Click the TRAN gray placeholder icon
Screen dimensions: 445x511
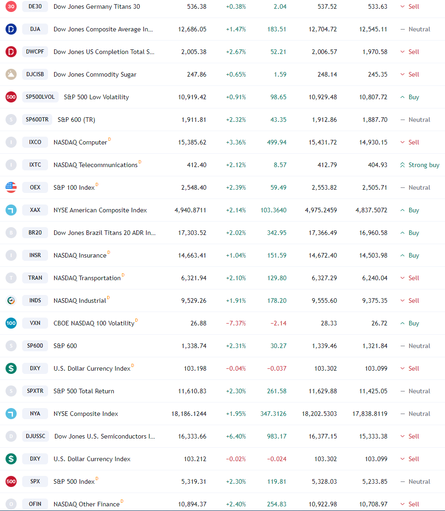[11, 278]
